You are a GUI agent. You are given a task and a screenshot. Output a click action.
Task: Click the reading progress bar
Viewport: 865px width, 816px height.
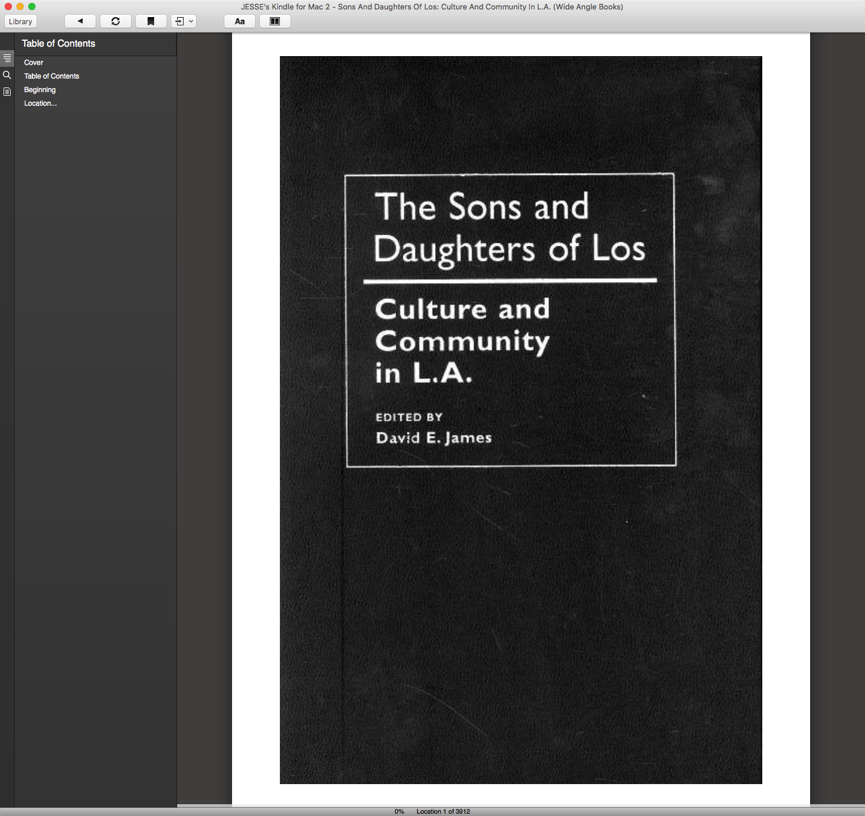pyautogui.click(x=521, y=806)
